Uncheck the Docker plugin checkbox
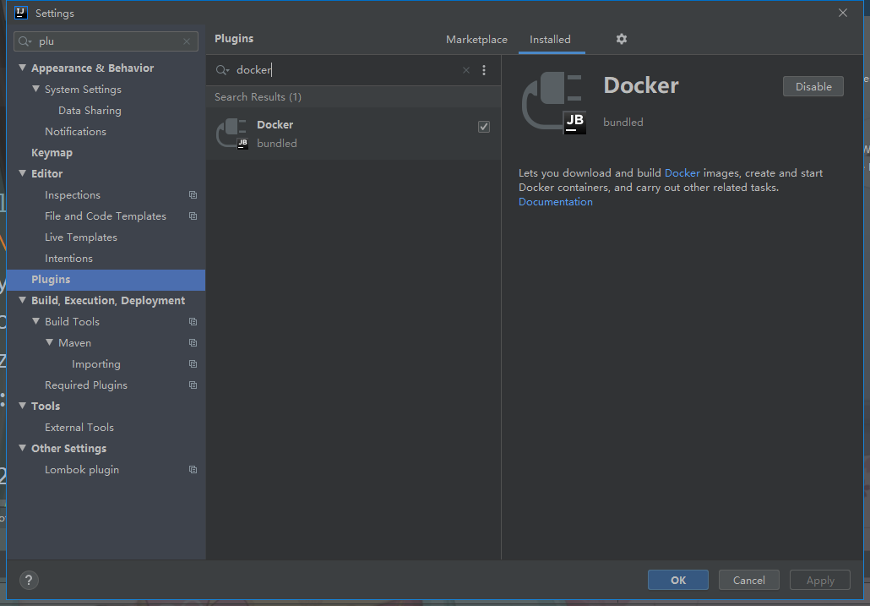870x606 pixels. click(x=483, y=126)
